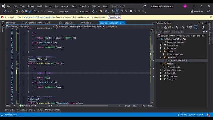Toggle Show All Files in Solution Explorer
The image size is (213, 120).
point(191,27)
